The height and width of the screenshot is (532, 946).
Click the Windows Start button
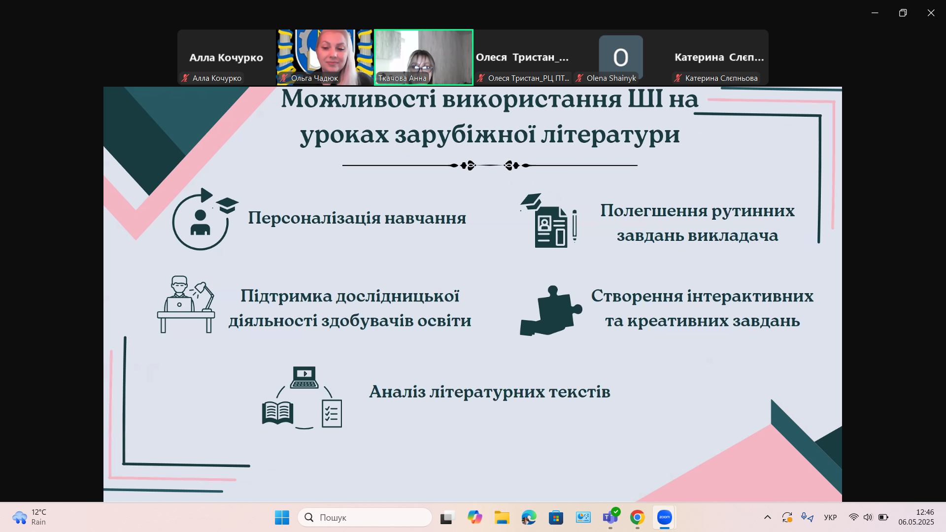pos(282,517)
